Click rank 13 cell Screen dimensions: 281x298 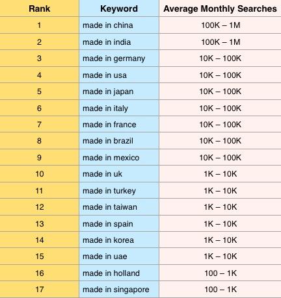(x=39, y=223)
